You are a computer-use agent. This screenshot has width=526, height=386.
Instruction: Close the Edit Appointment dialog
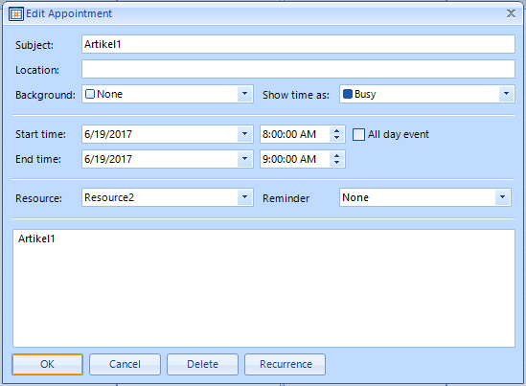(511, 13)
